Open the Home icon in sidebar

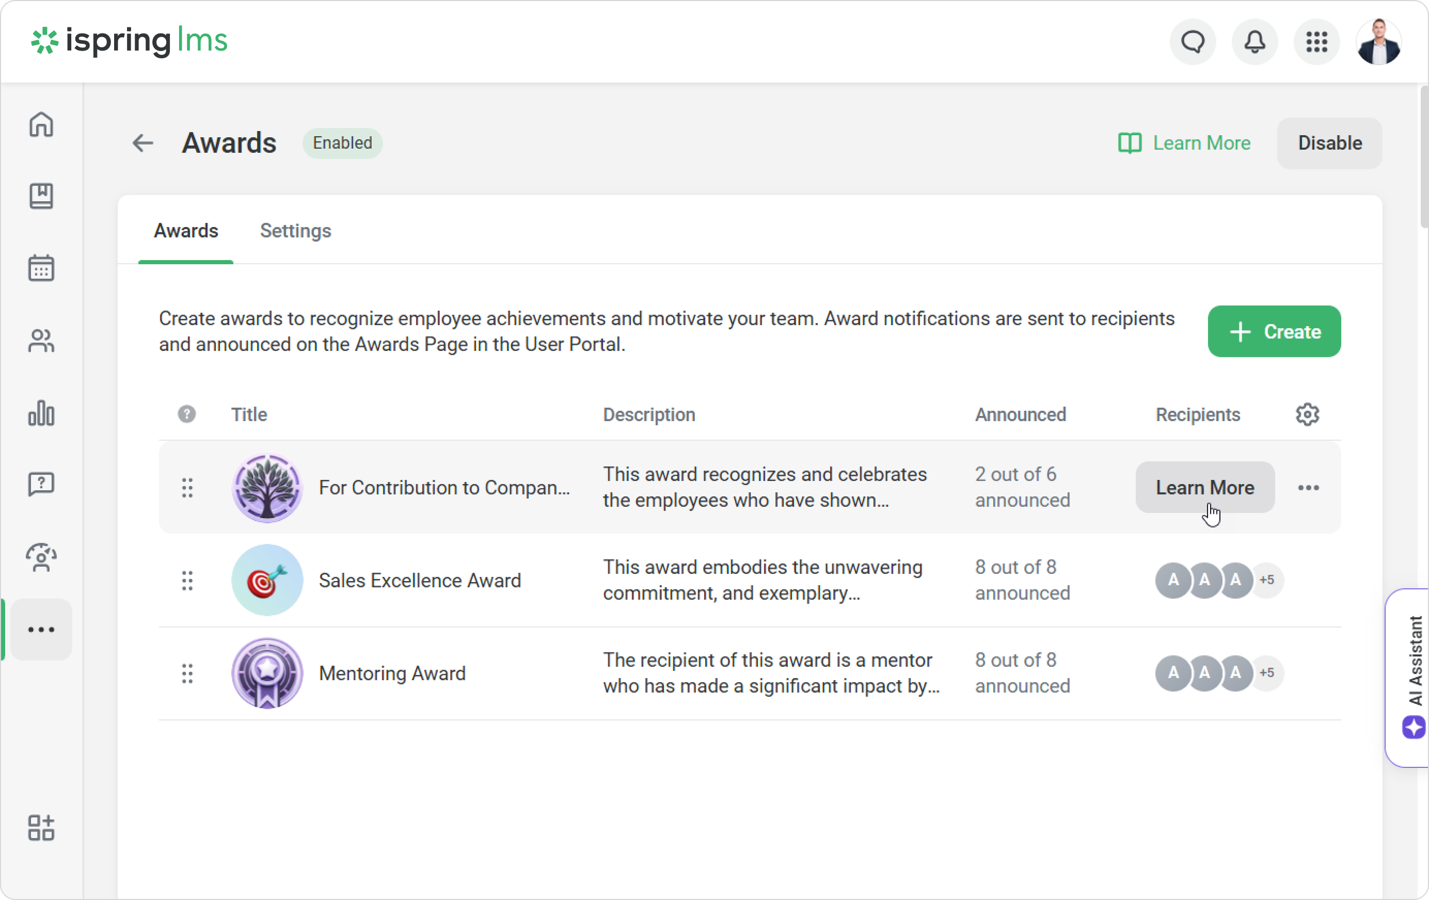click(41, 125)
